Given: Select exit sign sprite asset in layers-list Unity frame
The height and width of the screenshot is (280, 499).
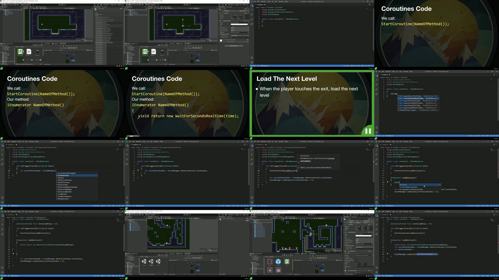Looking at the screenshot, I should coord(21,52).
